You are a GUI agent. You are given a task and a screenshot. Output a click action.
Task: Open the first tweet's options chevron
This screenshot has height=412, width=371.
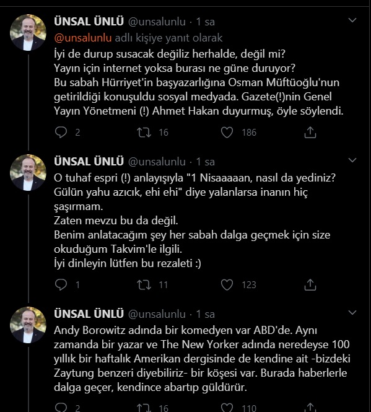352,20
